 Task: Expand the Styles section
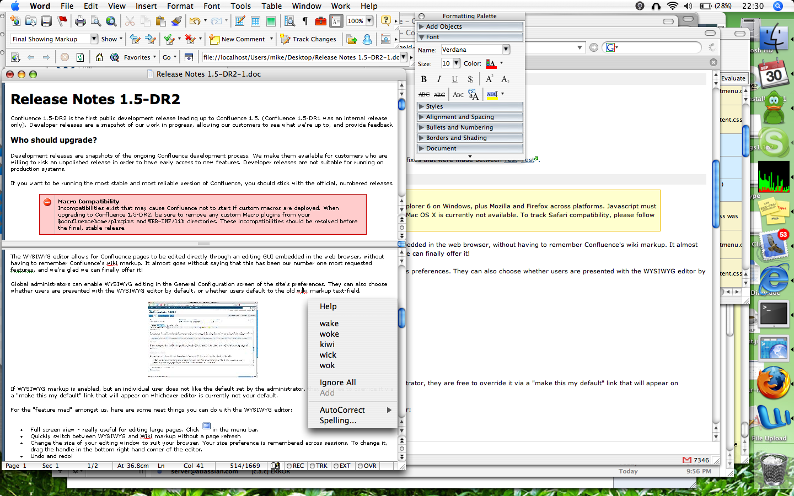470,106
